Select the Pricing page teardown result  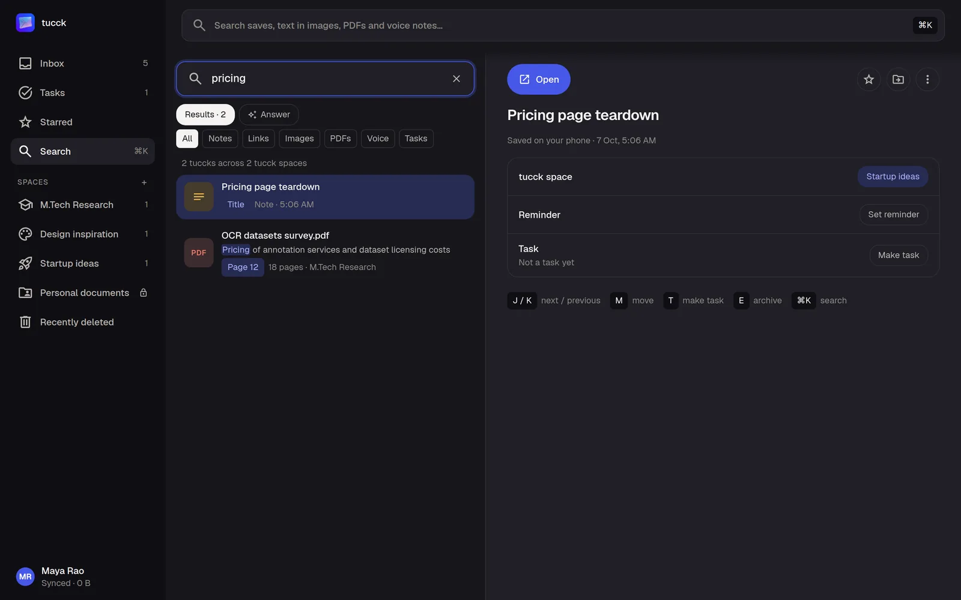[325, 197]
